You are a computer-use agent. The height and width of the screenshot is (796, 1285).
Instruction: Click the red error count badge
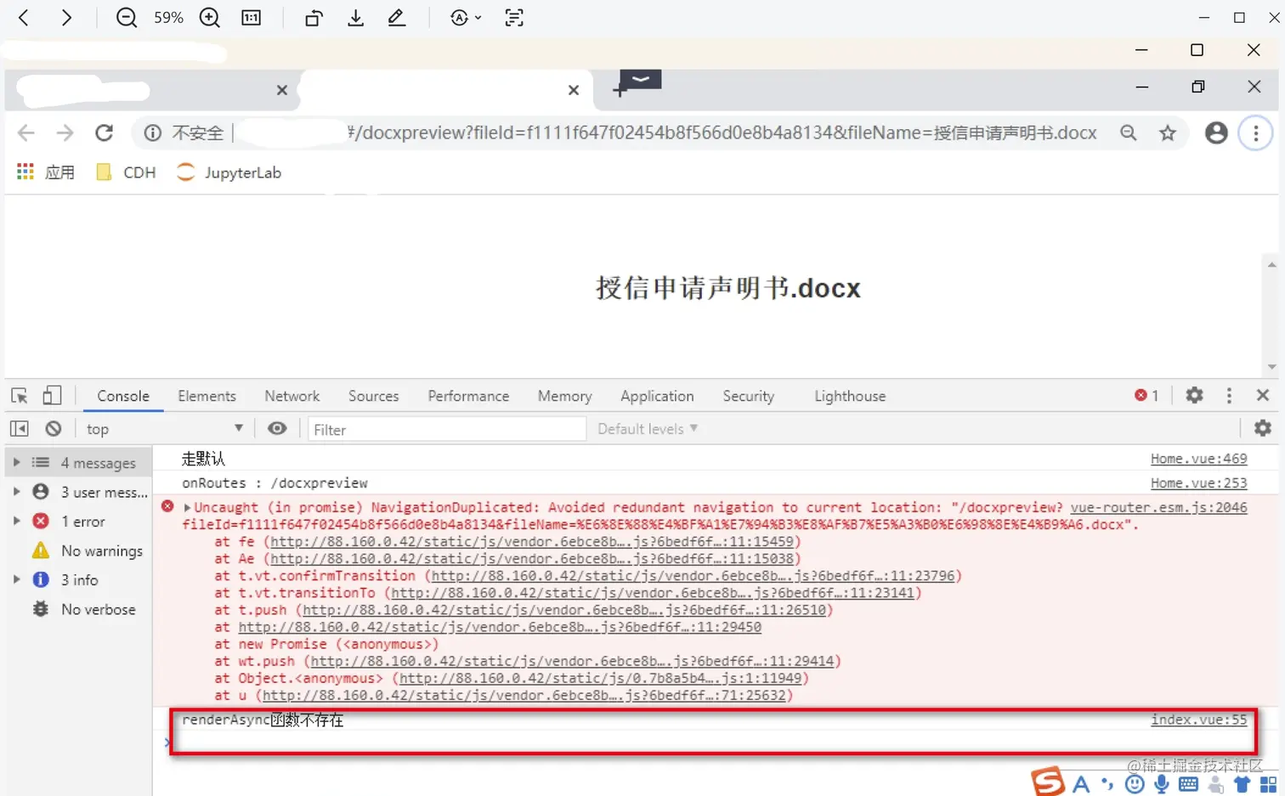pos(1146,396)
